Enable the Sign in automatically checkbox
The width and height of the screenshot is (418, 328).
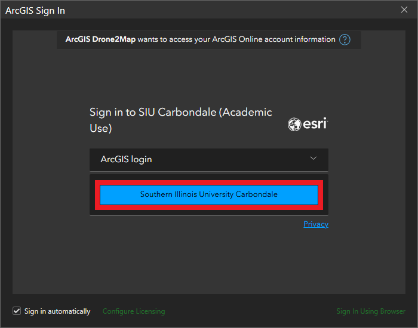click(17, 311)
